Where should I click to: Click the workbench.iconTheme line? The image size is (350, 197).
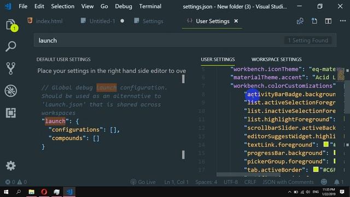coord(283,69)
